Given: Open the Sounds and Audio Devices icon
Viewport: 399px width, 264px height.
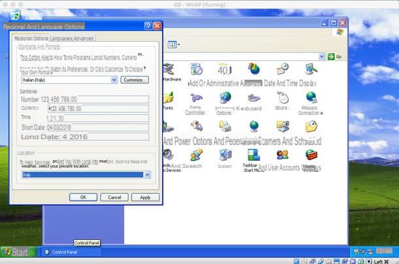Looking at the screenshot, I should 168,155.
